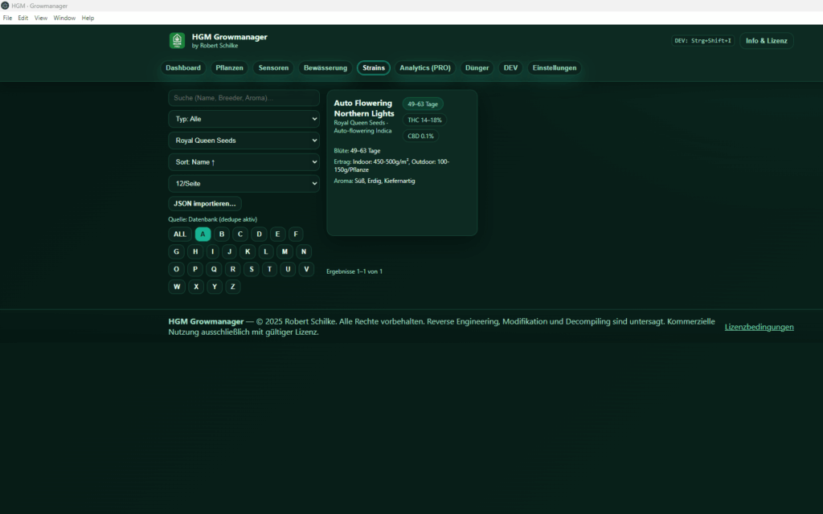
Task: Click the 'Info & Lizenz' button
Action: pyautogui.click(x=766, y=40)
